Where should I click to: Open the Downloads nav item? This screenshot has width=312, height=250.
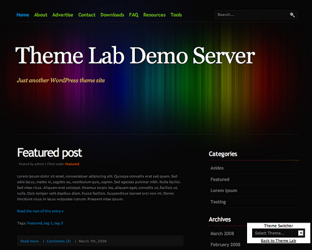coord(112,15)
